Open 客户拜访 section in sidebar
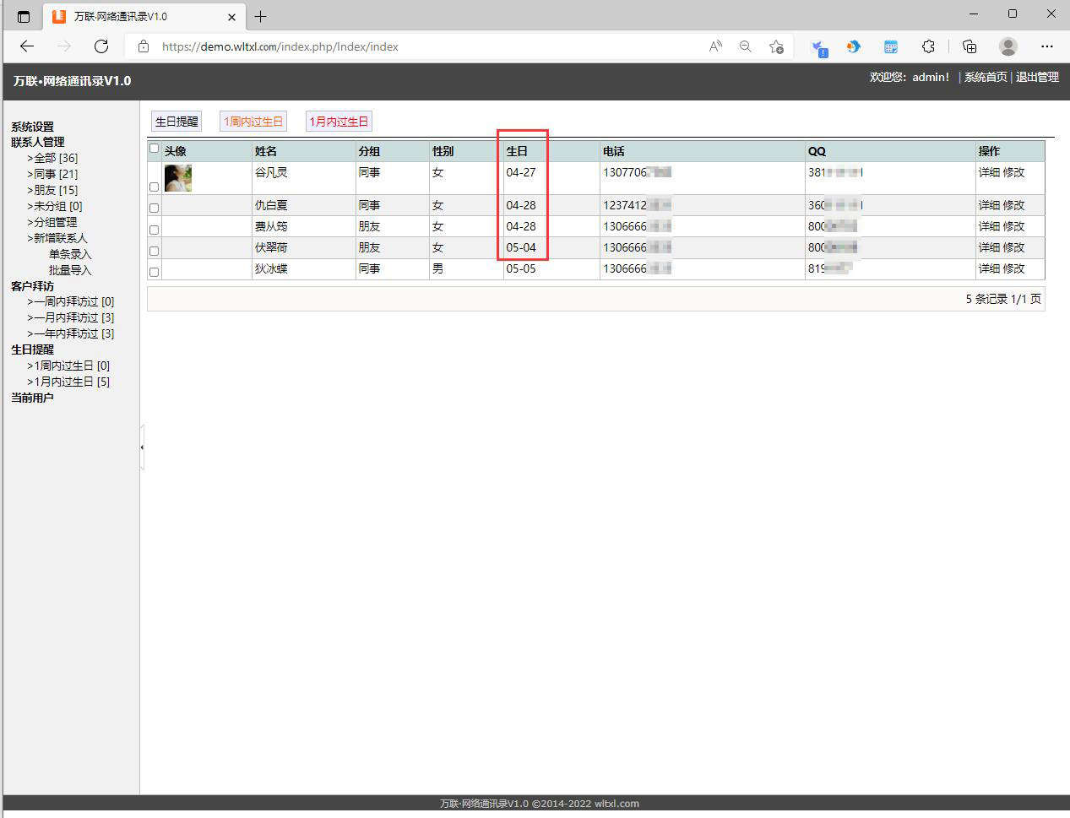The image size is (1070, 818). click(32, 286)
